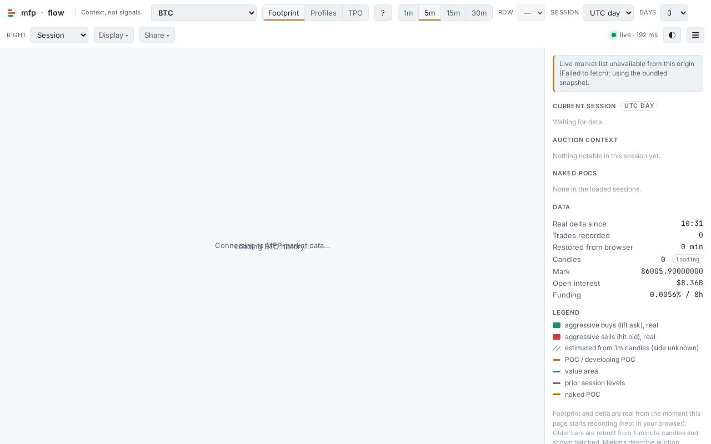Click the red aggressive sells legend swatch
711x444 pixels.
pyautogui.click(x=557, y=337)
